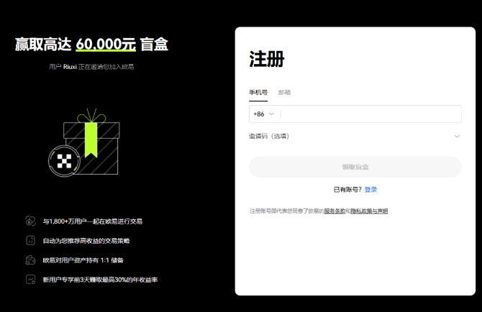The image size is (482, 312).
Task: Open the 登录 link
Action: tap(370, 190)
